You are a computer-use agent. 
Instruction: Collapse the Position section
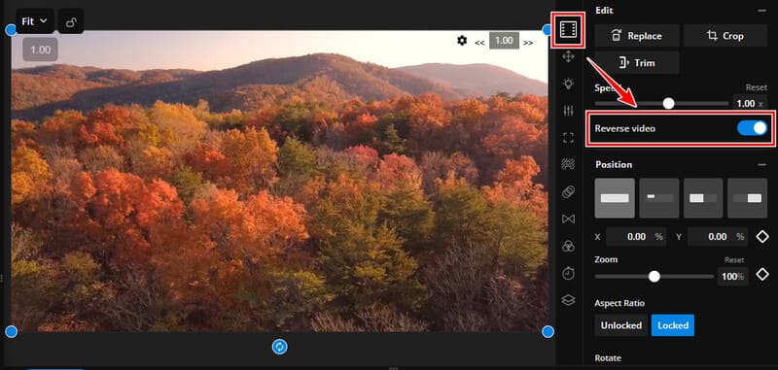click(x=761, y=164)
